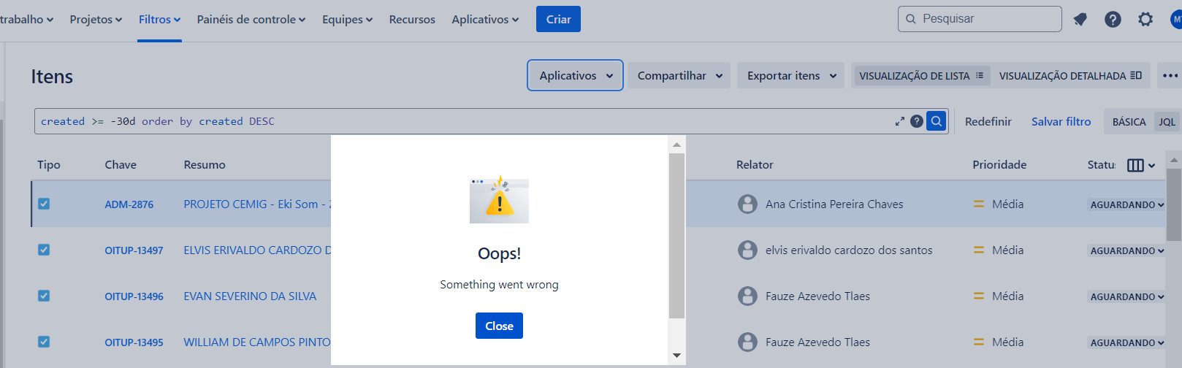
Task: Click reporter avatar for elvis erivaldo cardozo
Action: (x=747, y=250)
